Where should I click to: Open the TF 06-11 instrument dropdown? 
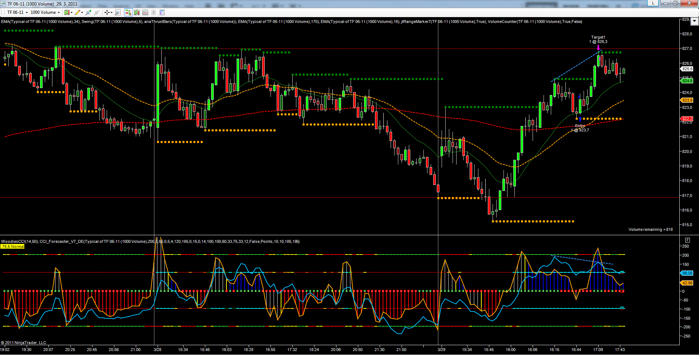[x=17, y=12]
